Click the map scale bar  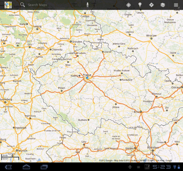(x=10, y=157)
